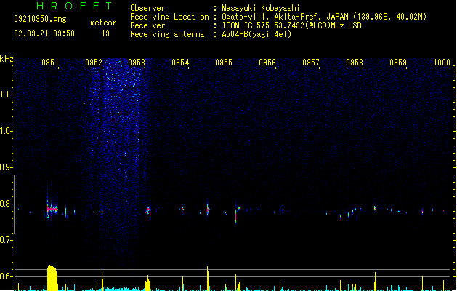Viewport: 457px width, 291px height.
Task: Click the 'meteor' label
Action: point(103,23)
